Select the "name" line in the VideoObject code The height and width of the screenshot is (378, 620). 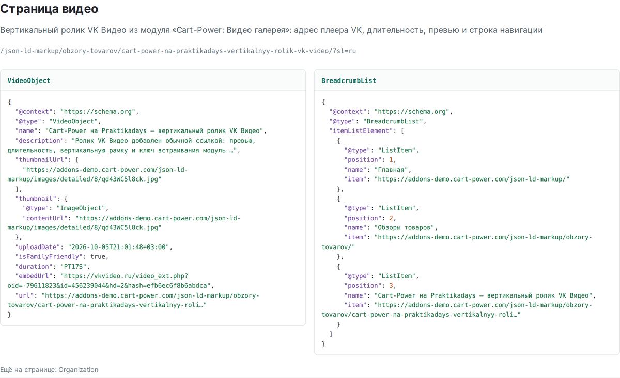coord(141,131)
